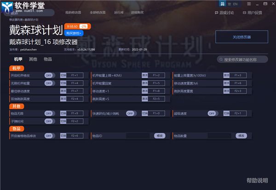Focus the 物品ID value input field
Image resolution: width=276 pixels, height=190 pixels.
click(138, 136)
